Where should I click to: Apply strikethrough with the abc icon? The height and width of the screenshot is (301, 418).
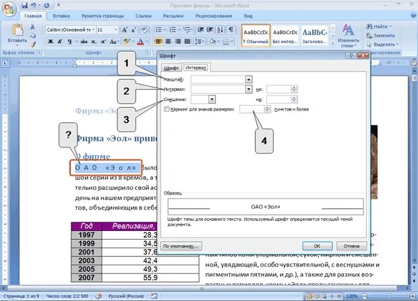click(84, 42)
